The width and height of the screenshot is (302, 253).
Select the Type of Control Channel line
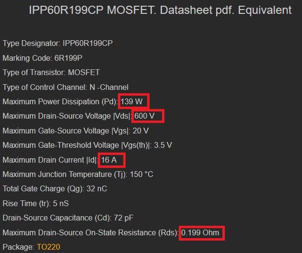[x=66, y=87]
